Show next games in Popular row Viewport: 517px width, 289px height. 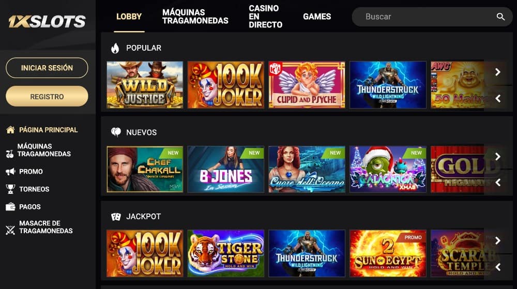click(497, 72)
